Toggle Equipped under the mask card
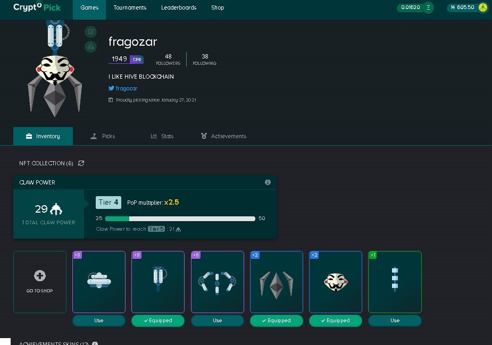 click(336, 321)
